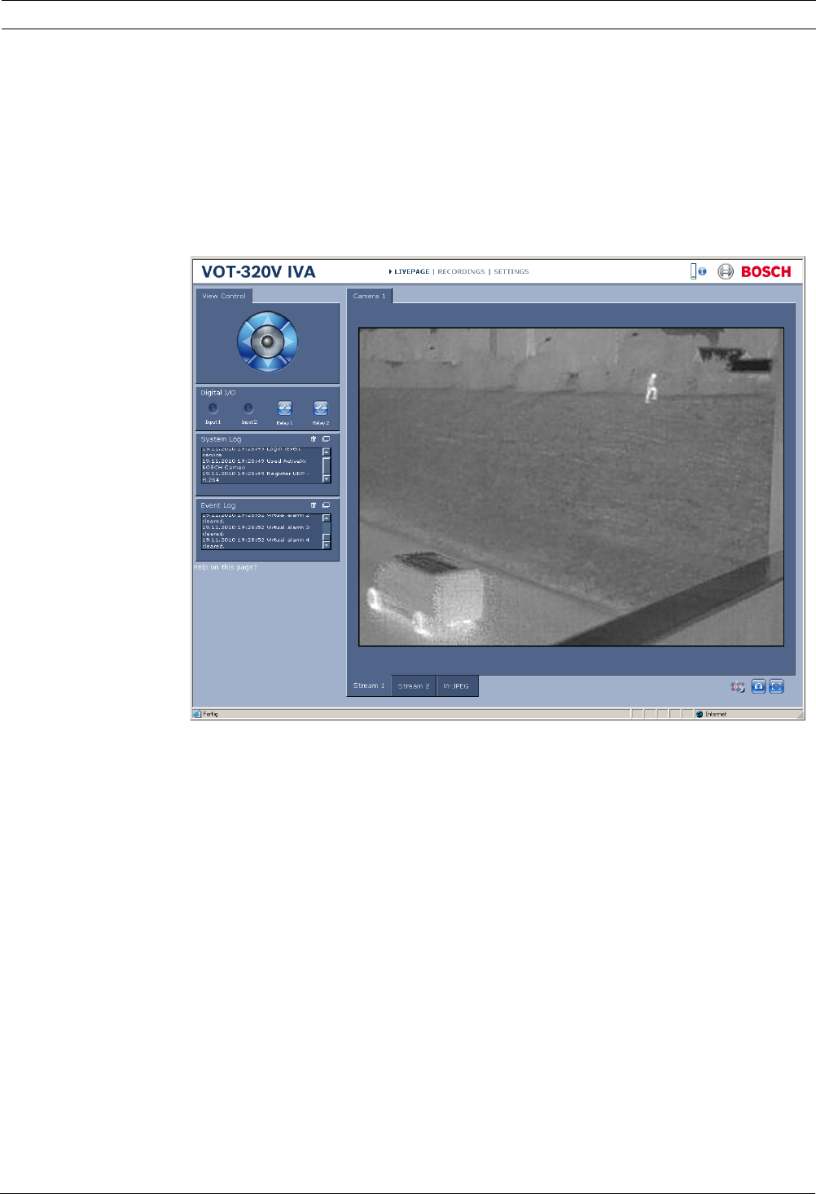This screenshot has width=816, height=1194.
Task: Switch to Stream 1
Action: pos(369,685)
